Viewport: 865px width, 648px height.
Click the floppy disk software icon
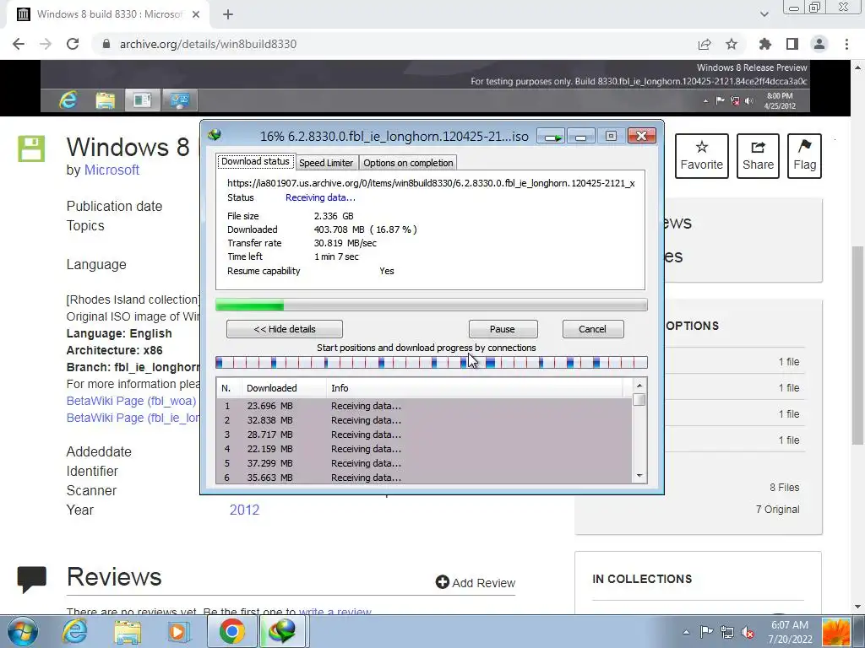(x=31, y=148)
